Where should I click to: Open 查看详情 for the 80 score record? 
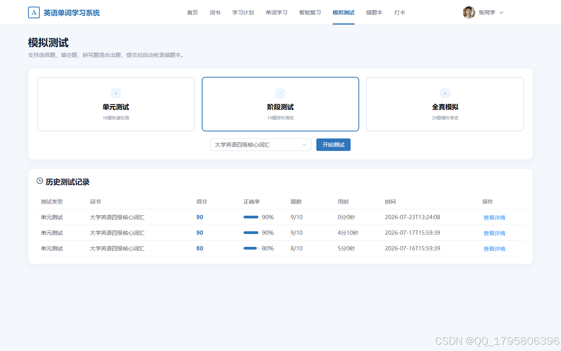[x=494, y=249]
